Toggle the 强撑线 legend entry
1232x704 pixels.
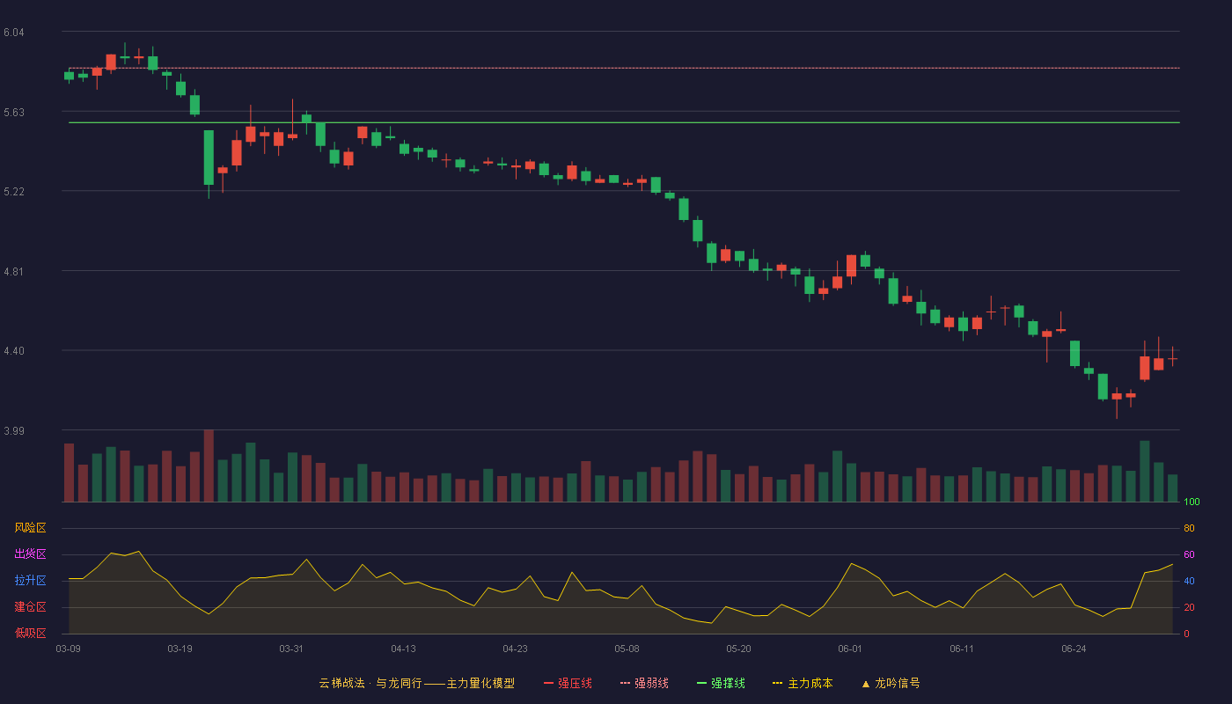coord(721,683)
